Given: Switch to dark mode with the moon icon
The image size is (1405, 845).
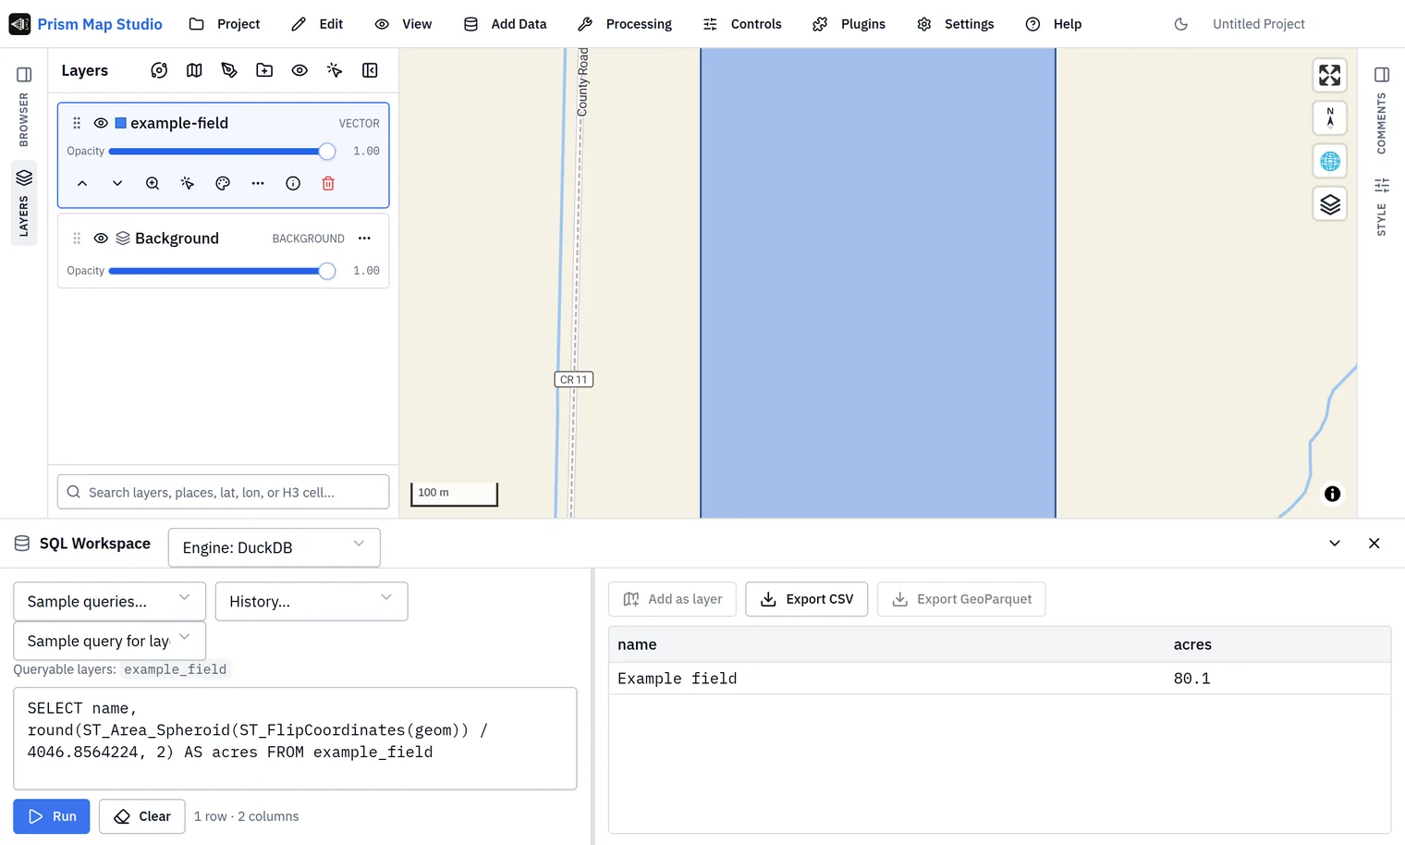Looking at the screenshot, I should click(1181, 24).
